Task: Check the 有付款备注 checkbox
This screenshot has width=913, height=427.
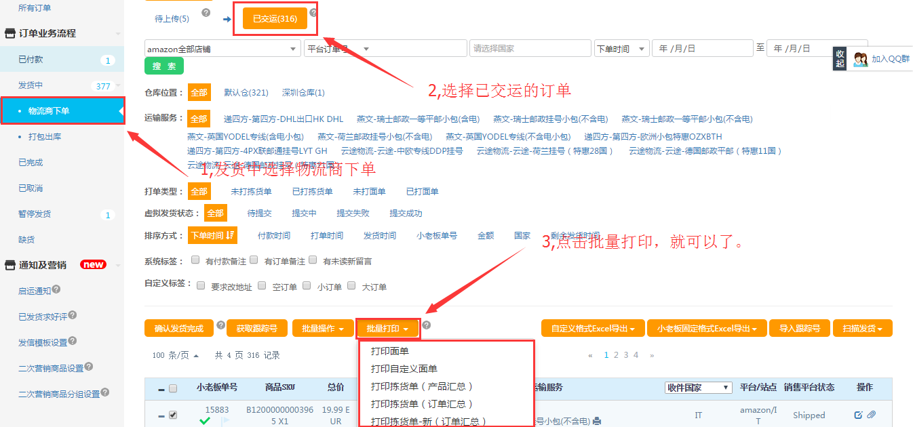Action: pyautogui.click(x=195, y=260)
